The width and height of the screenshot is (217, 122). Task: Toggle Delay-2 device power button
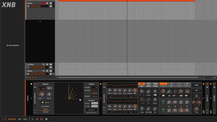pyautogui.click(x=207, y=84)
